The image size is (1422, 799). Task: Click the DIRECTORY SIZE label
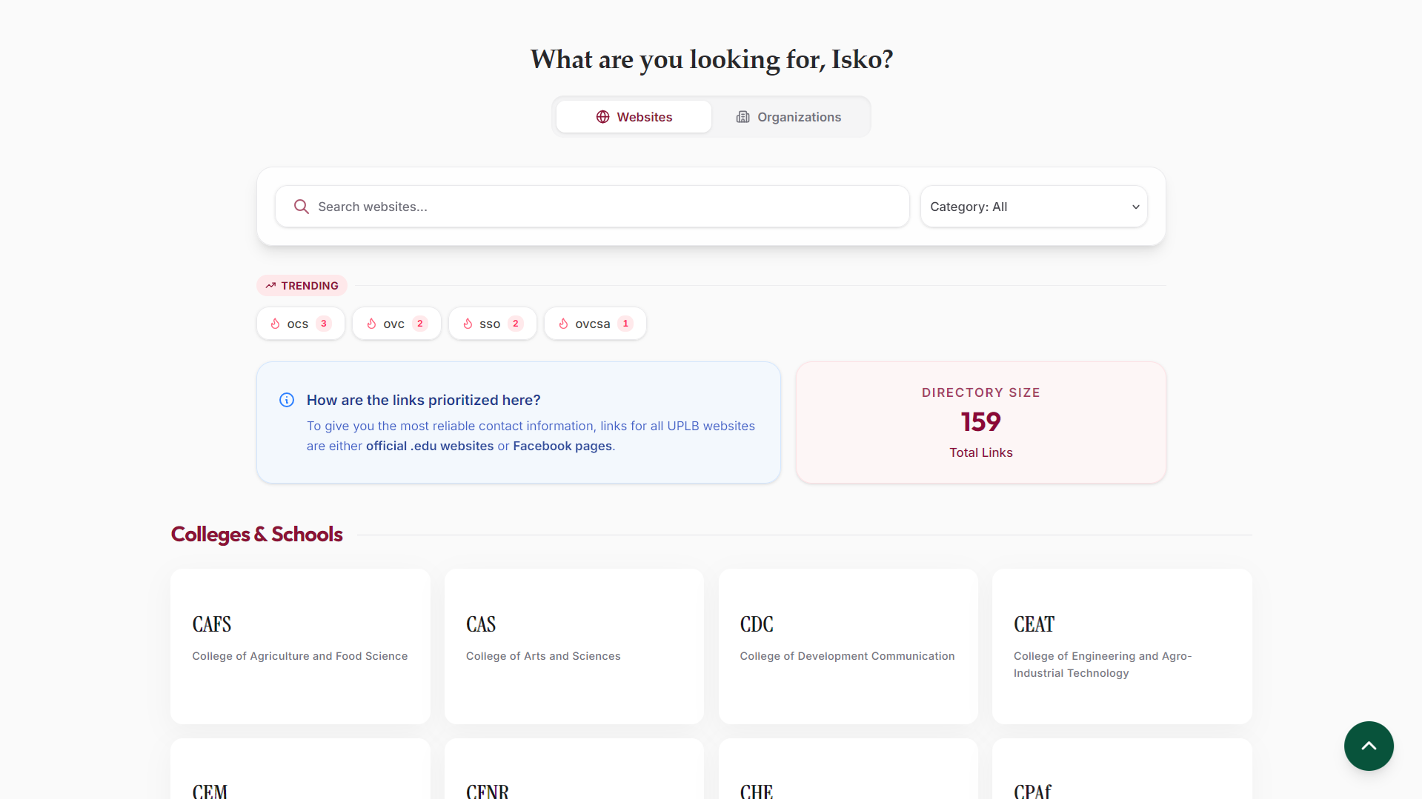[981, 392]
